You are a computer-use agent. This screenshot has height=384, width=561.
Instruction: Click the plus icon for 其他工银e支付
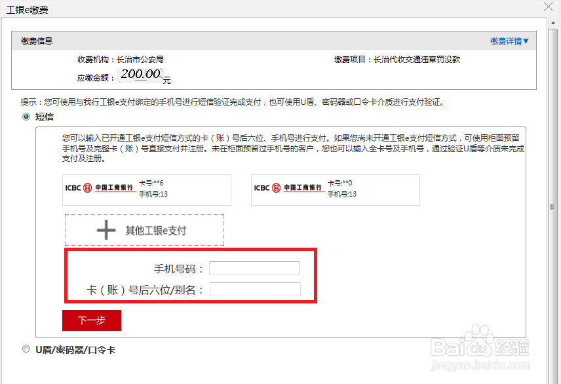(107, 229)
